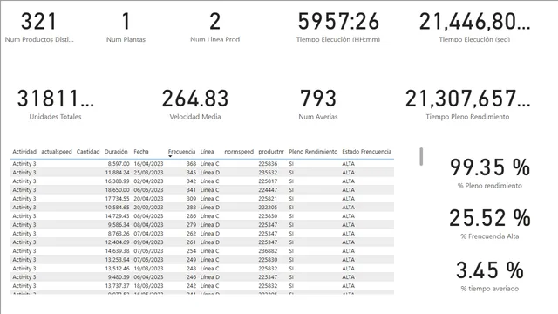This screenshot has height=314, width=558.
Task: Click the Estado Frencuencia column header
Action: click(367, 151)
